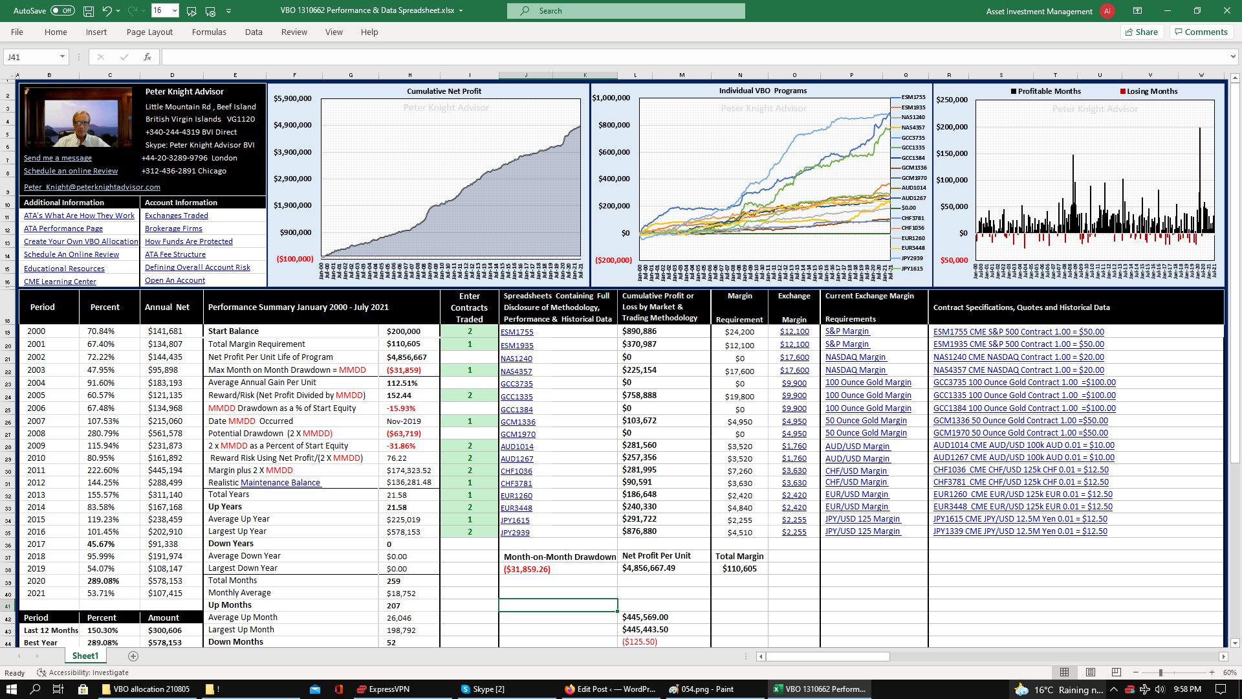
Task: Click the zoom slider handle
Action: pyautogui.click(x=1160, y=672)
